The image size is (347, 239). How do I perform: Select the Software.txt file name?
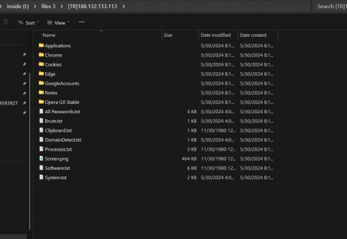(57, 168)
